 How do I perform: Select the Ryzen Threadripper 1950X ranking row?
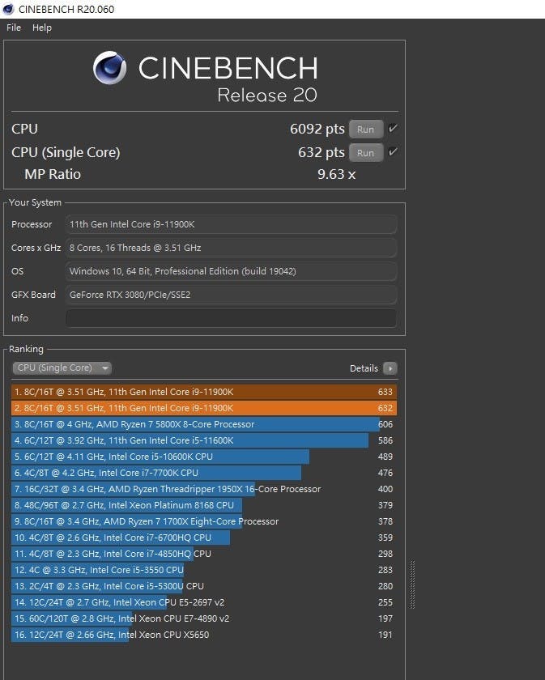pos(204,489)
